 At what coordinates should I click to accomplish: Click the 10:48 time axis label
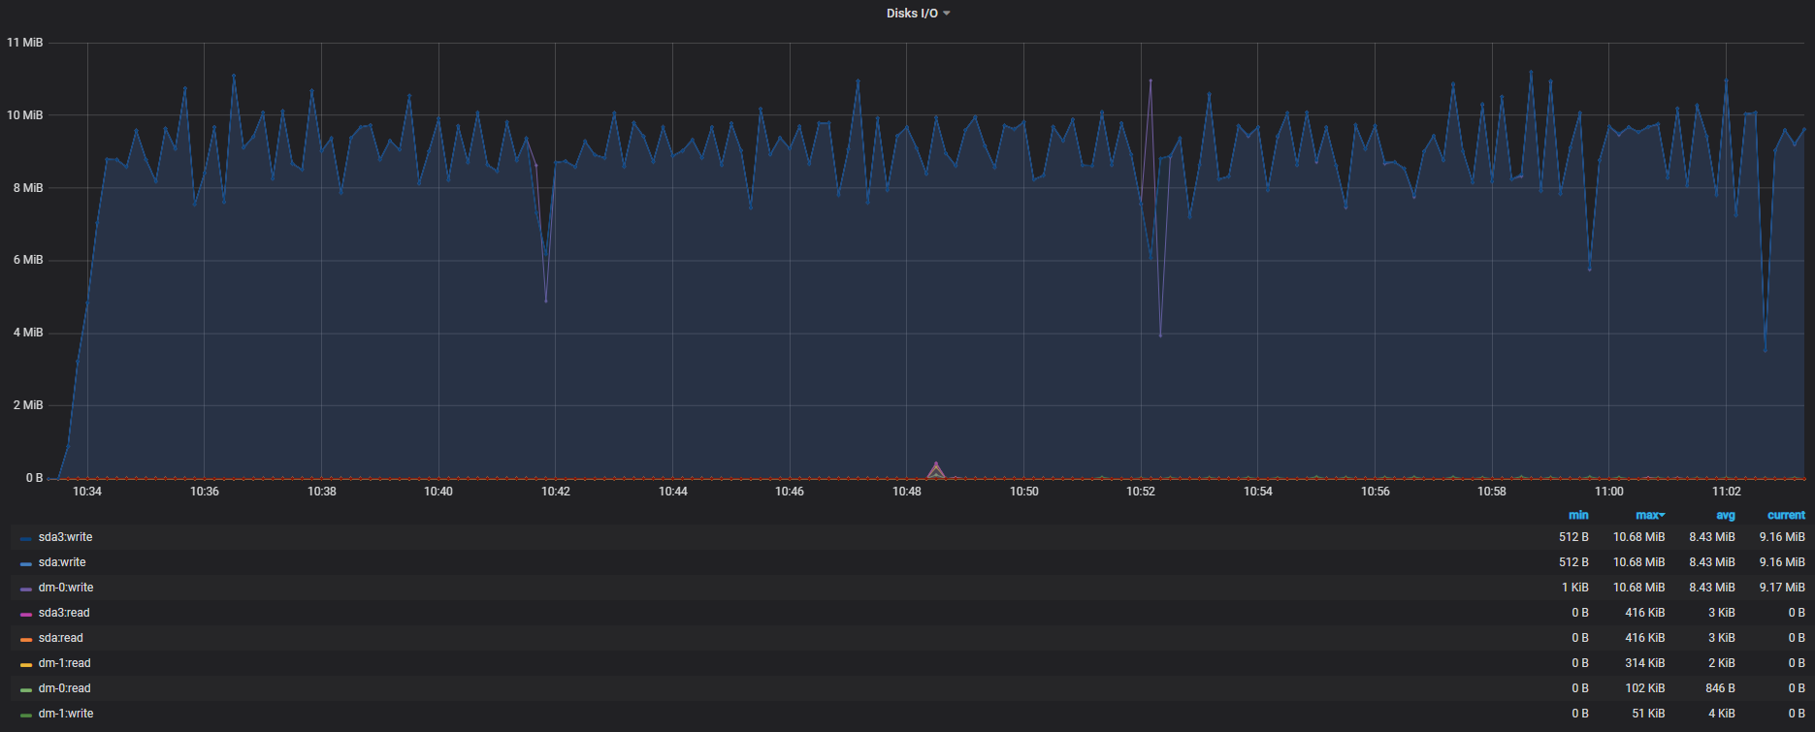click(x=907, y=492)
